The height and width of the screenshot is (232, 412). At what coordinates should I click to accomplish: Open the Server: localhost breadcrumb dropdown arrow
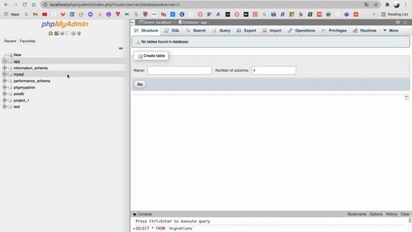pos(174,23)
